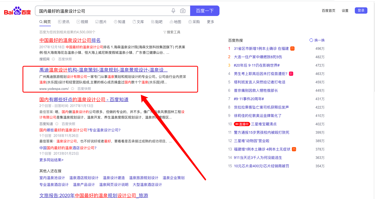This screenshot has height=199, width=375.
Task: Open the dropdown arrow next to www.yodespa.com
Action: (73, 89)
